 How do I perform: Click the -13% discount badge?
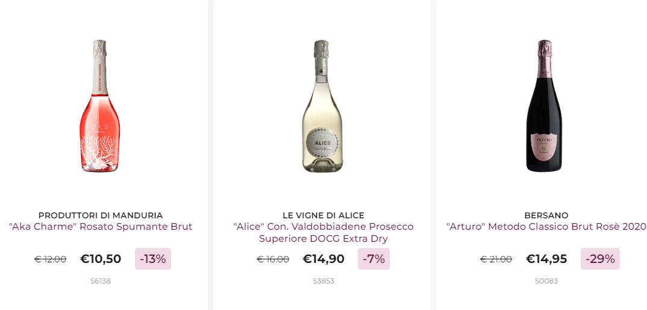153,259
